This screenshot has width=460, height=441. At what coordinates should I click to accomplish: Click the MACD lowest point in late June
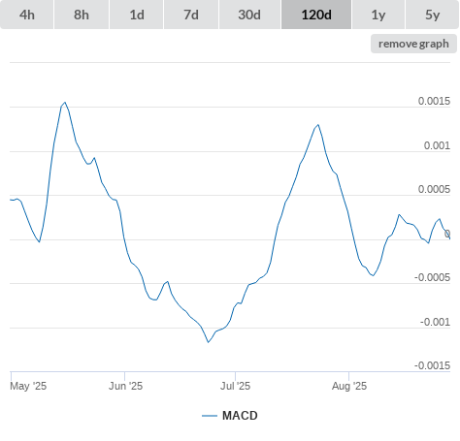pyautogui.click(x=208, y=342)
